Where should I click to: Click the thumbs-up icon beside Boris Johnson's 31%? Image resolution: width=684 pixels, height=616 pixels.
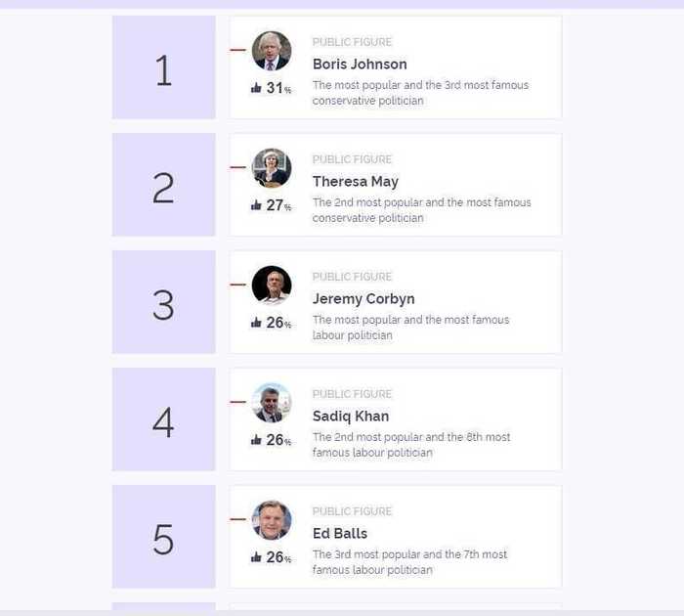(256, 88)
